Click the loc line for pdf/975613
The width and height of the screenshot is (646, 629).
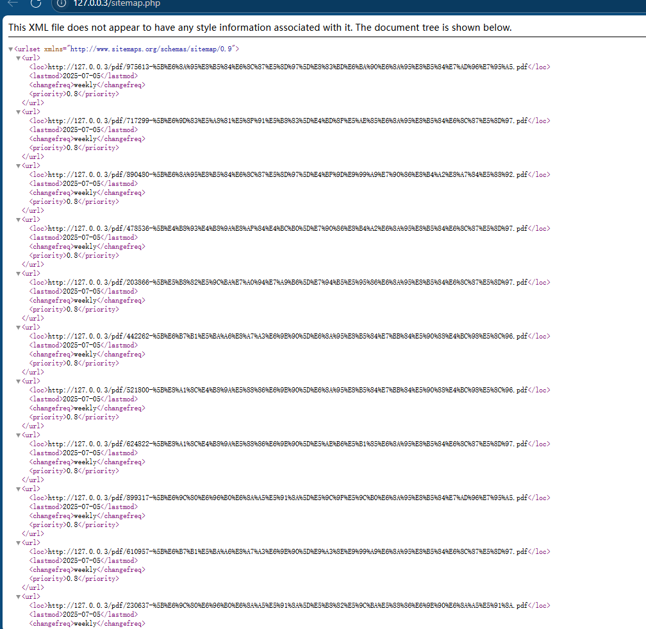pyautogui.click(x=290, y=67)
